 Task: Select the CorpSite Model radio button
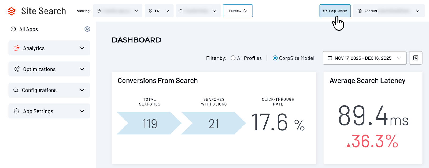click(275, 58)
